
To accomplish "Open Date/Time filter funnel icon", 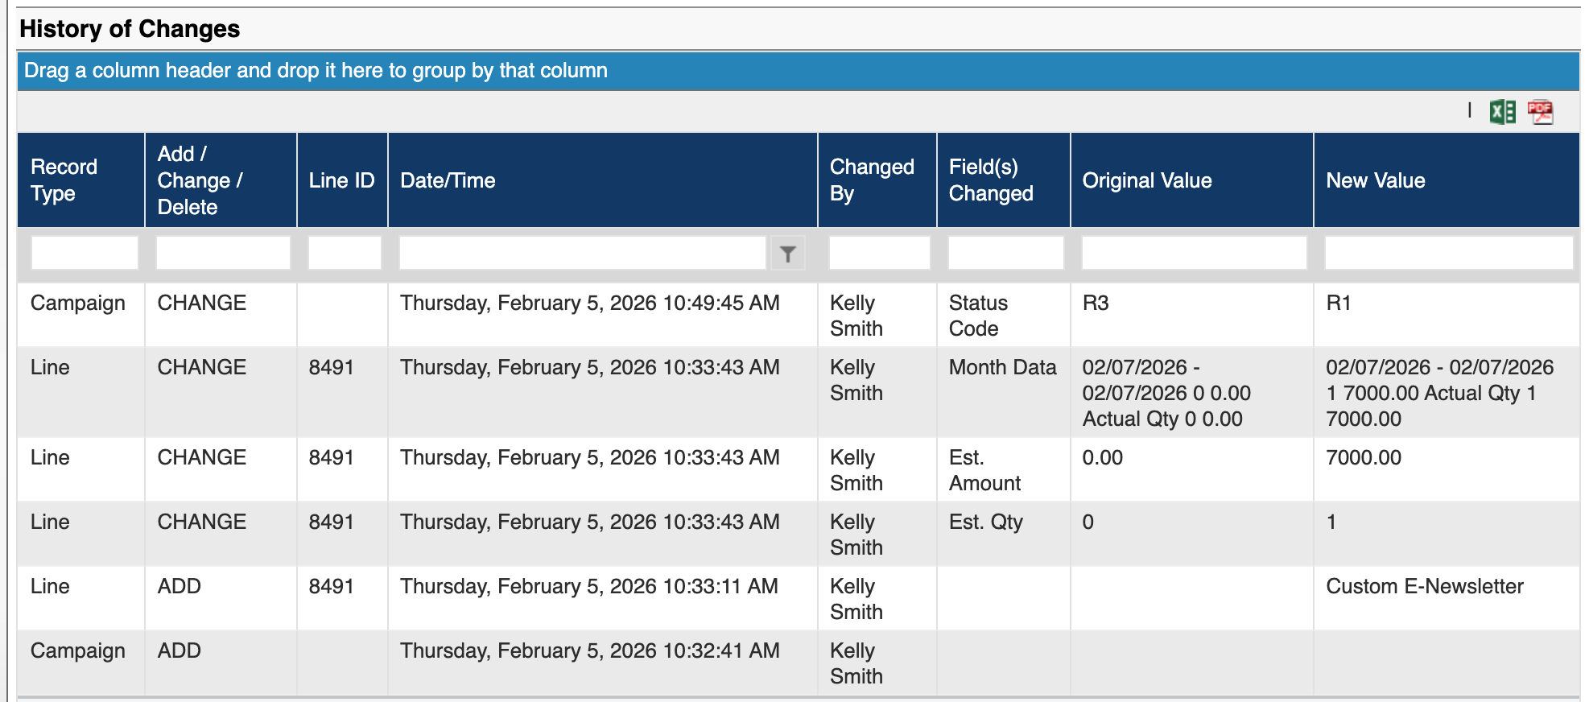I will click(x=787, y=254).
